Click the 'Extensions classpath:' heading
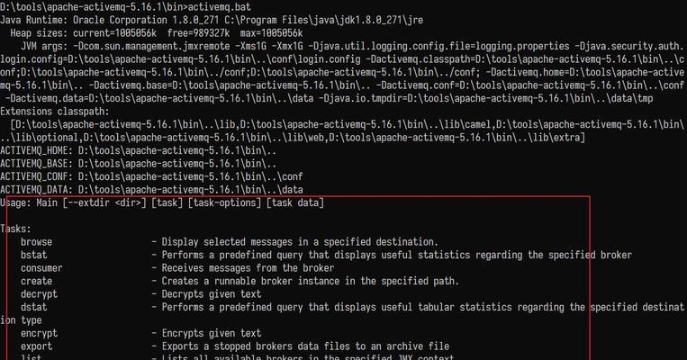The width and height of the screenshot is (687, 360). point(55,112)
